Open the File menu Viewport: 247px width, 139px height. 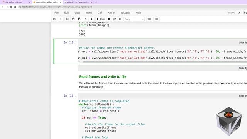(x=56, y=12)
